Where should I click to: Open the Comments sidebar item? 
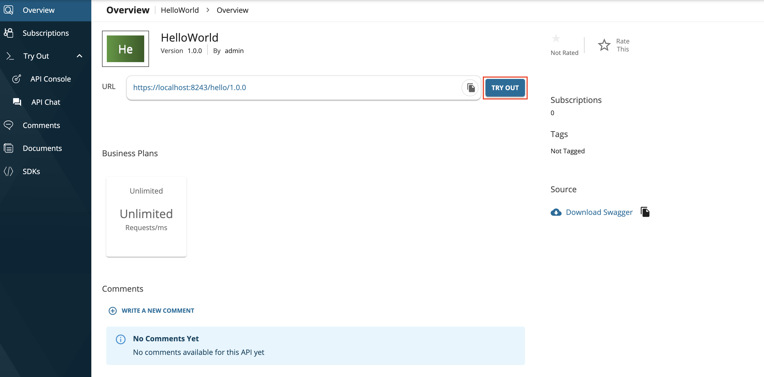click(41, 125)
